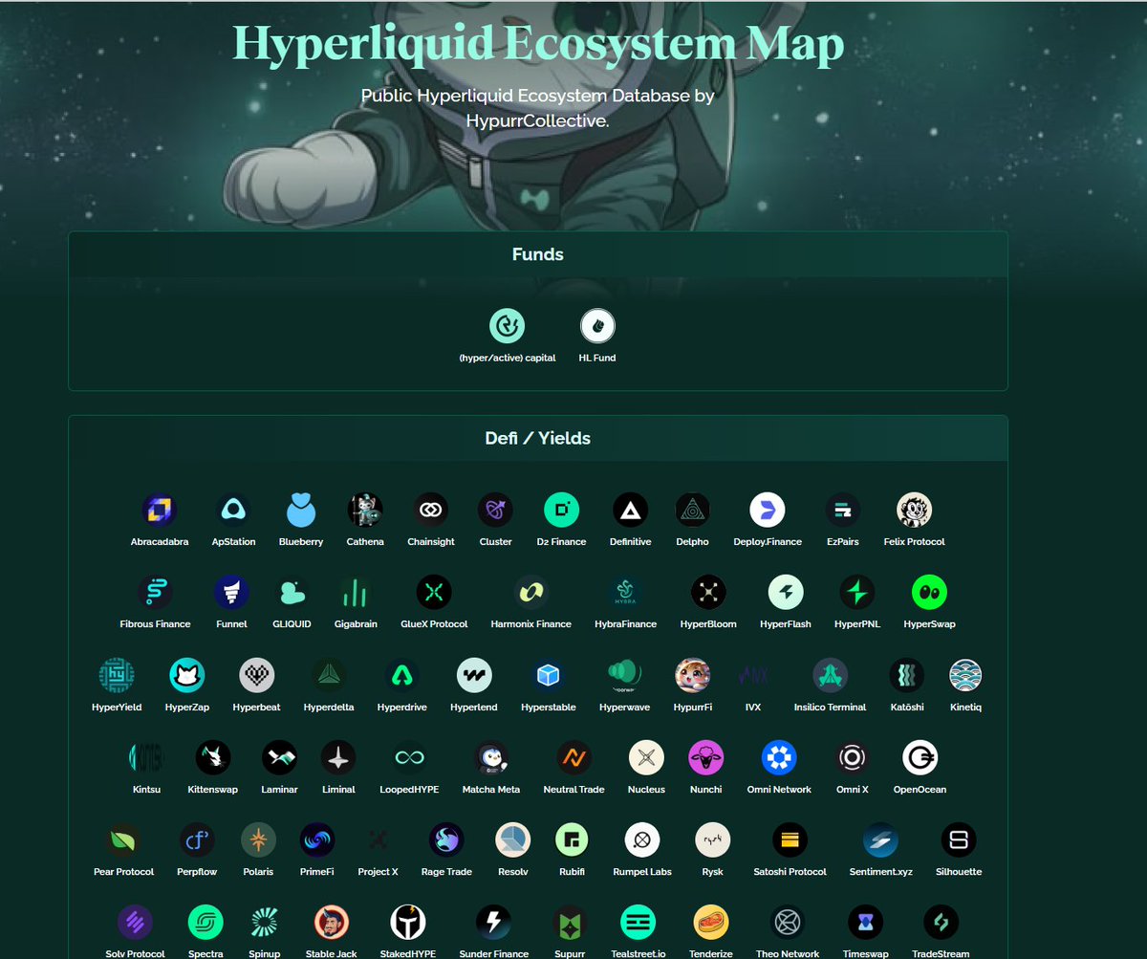Select the Hyperlend icon
The image size is (1147, 959).
point(474,676)
